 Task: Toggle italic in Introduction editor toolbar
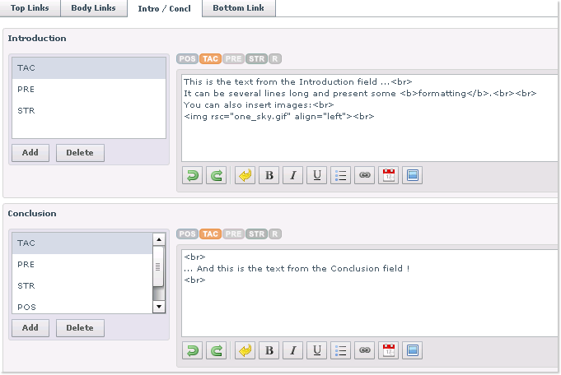pos(292,175)
